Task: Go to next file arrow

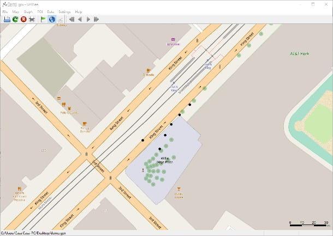Action: [88, 19]
